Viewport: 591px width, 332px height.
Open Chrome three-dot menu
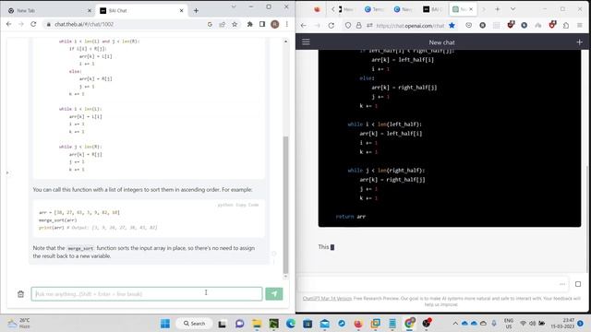pos(287,24)
